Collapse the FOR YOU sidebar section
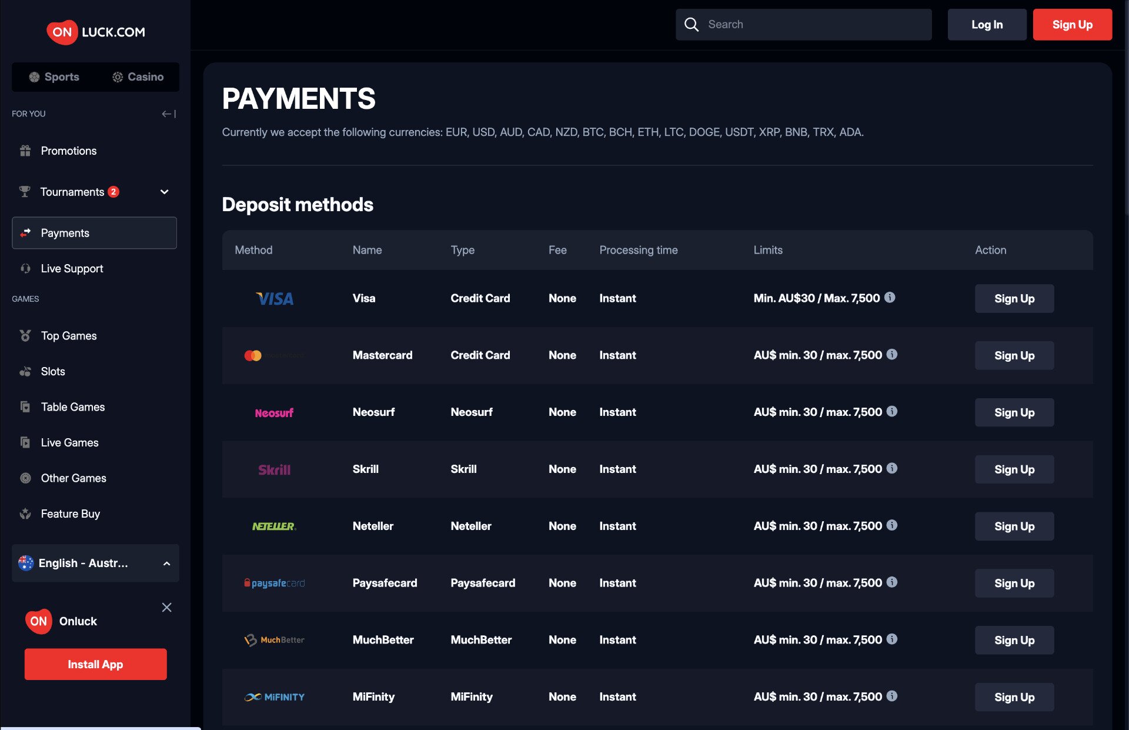The width and height of the screenshot is (1129, 730). pos(169,114)
